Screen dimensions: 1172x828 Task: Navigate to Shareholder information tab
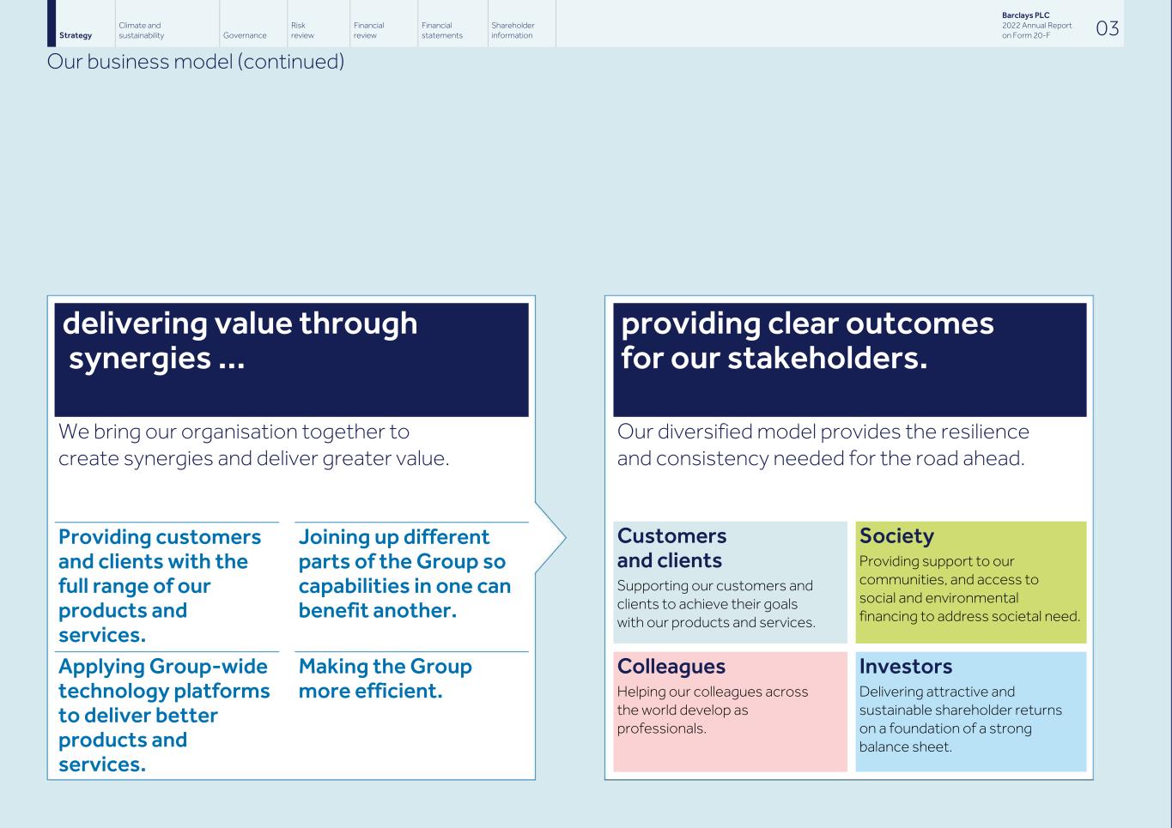click(x=513, y=31)
